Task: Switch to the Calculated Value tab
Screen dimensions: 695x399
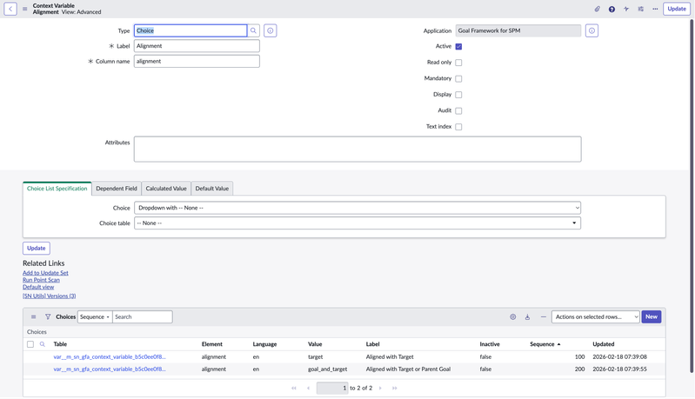Action: tap(166, 189)
